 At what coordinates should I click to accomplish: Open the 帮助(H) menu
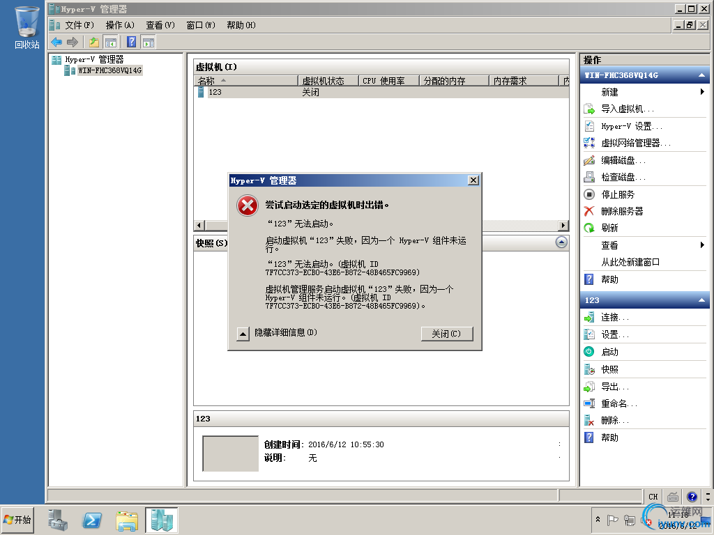[241, 25]
